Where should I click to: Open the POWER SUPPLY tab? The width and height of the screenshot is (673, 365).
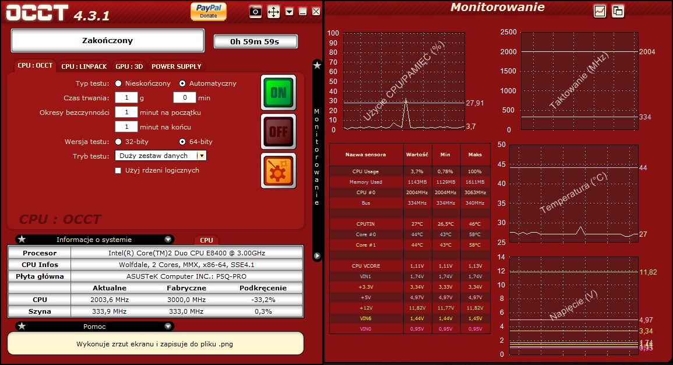pyautogui.click(x=177, y=66)
